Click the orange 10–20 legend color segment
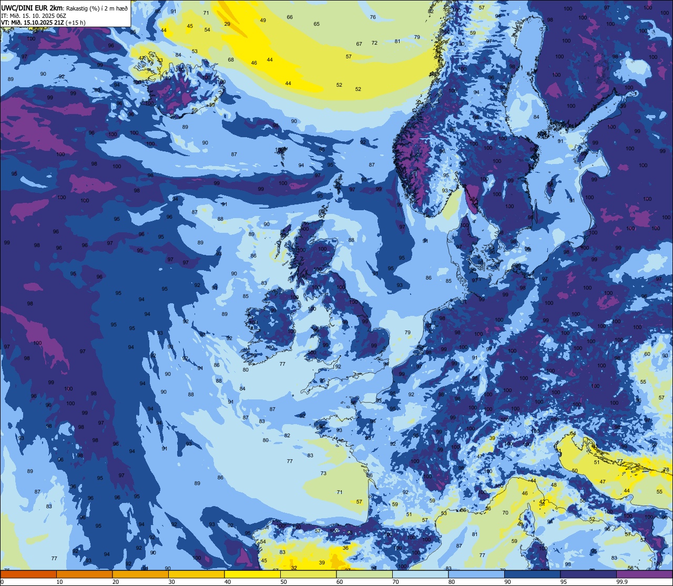Image resolution: width=673 pixels, height=586 pixels. coord(84,574)
